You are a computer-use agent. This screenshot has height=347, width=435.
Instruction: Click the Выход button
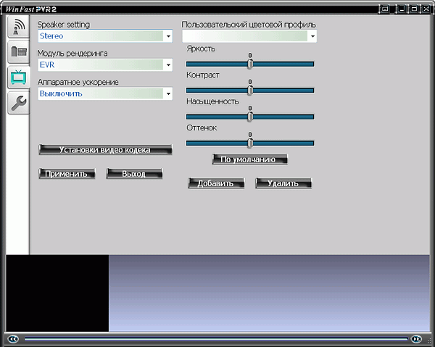133,174
